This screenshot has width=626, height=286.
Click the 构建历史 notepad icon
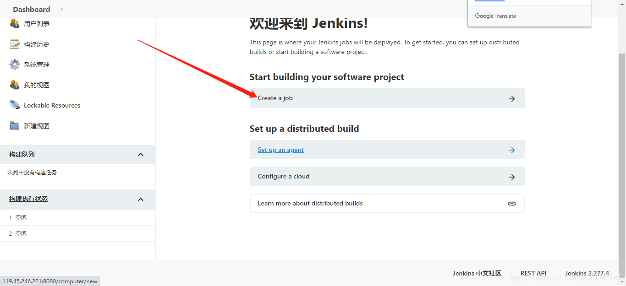click(x=15, y=44)
